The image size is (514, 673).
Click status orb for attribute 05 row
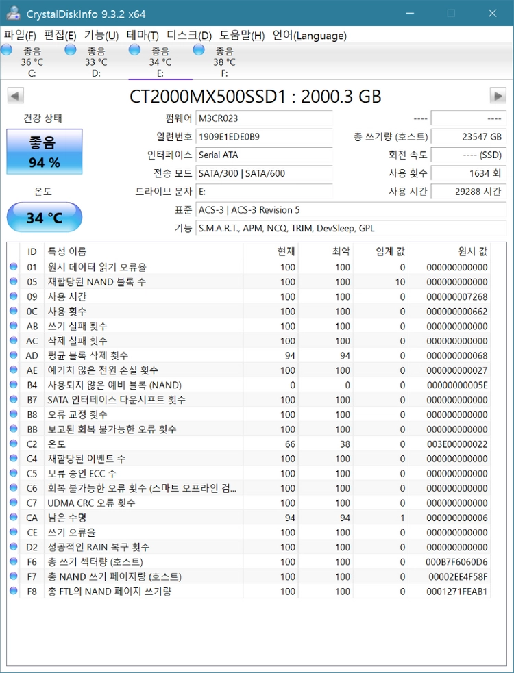coord(13,281)
